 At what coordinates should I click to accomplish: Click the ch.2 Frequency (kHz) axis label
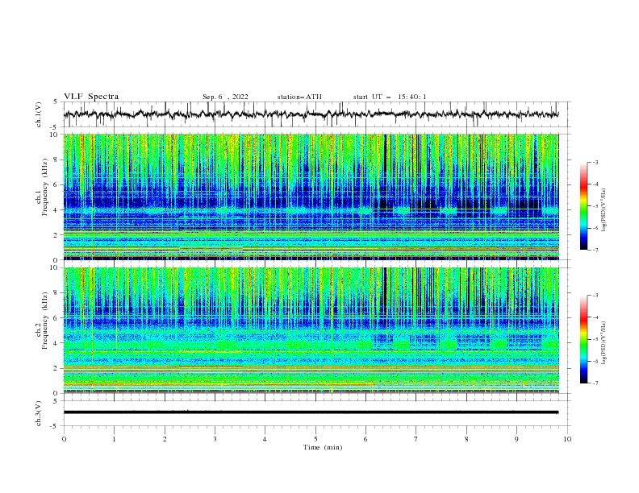click(42, 321)
